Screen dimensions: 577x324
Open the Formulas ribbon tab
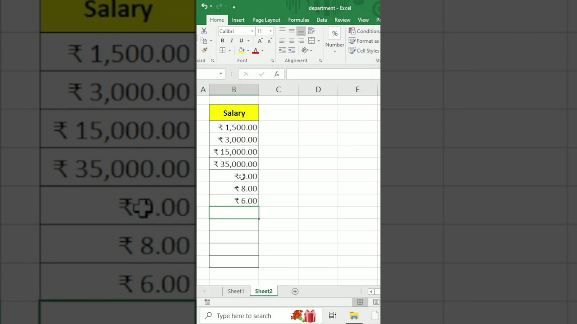click(x=298, y=20)
